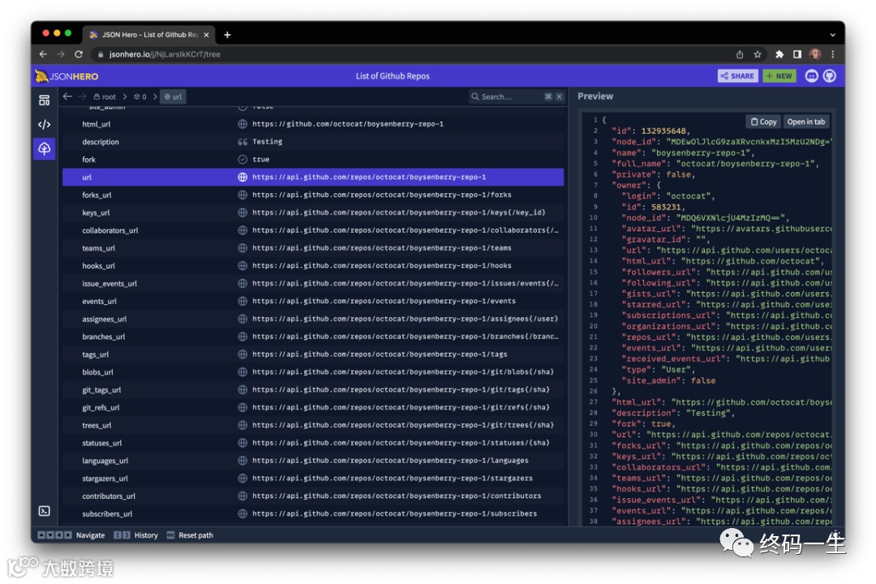Viewport: 876px width, 584px height.
Task: Click History in footer
Action: pyautogui.click(x=135, y=535)
